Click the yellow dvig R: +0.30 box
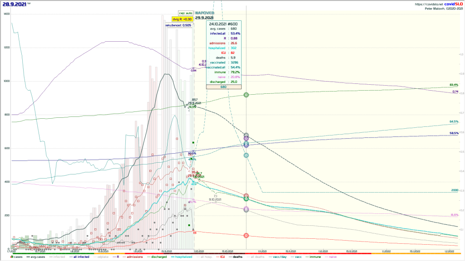This screenshot has height=261, width=465. [182, 19]
